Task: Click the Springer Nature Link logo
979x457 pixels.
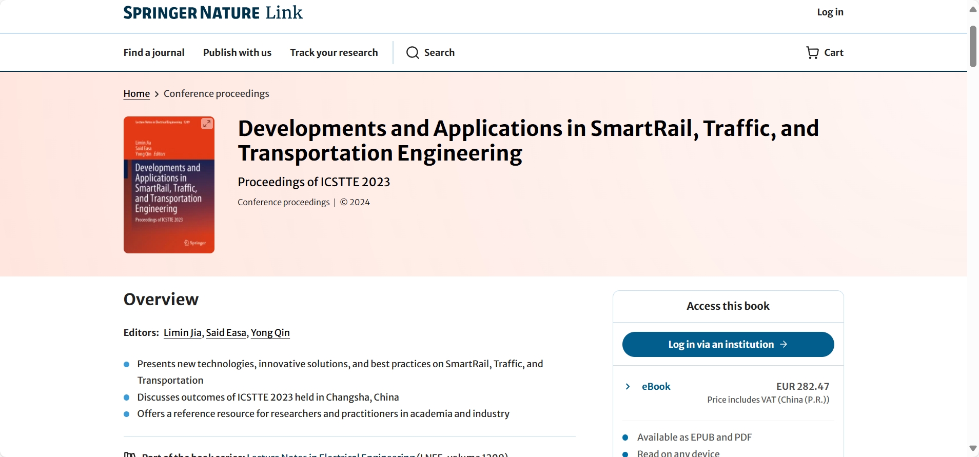Action: (x=213, y=12)
